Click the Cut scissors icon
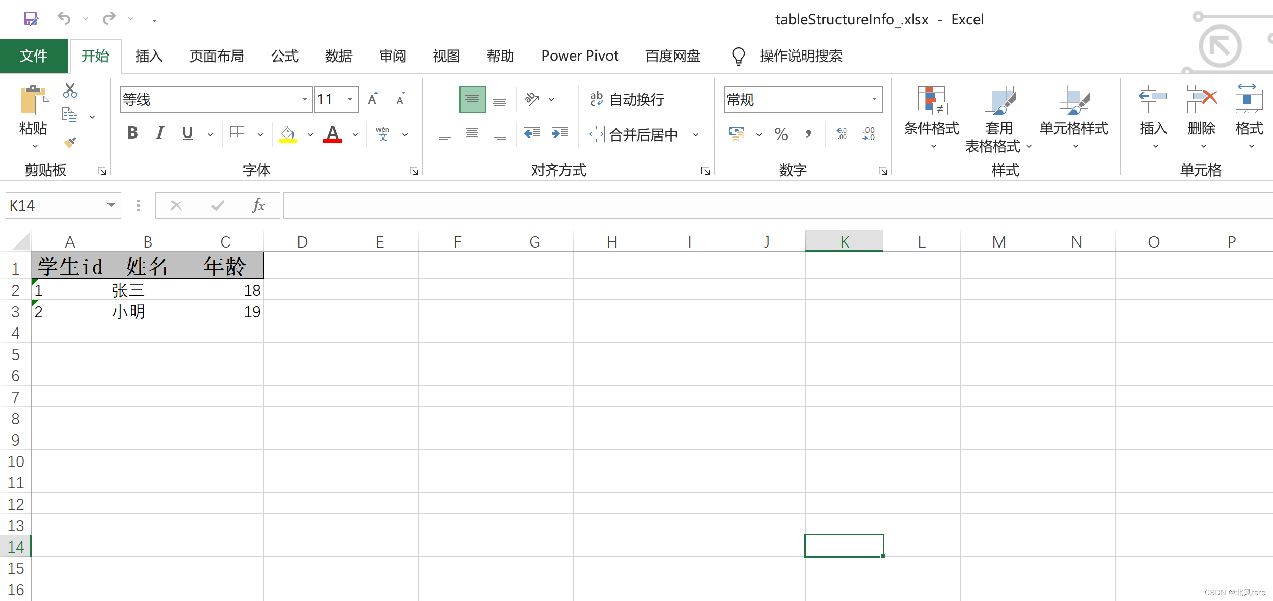 coord(70,90)
